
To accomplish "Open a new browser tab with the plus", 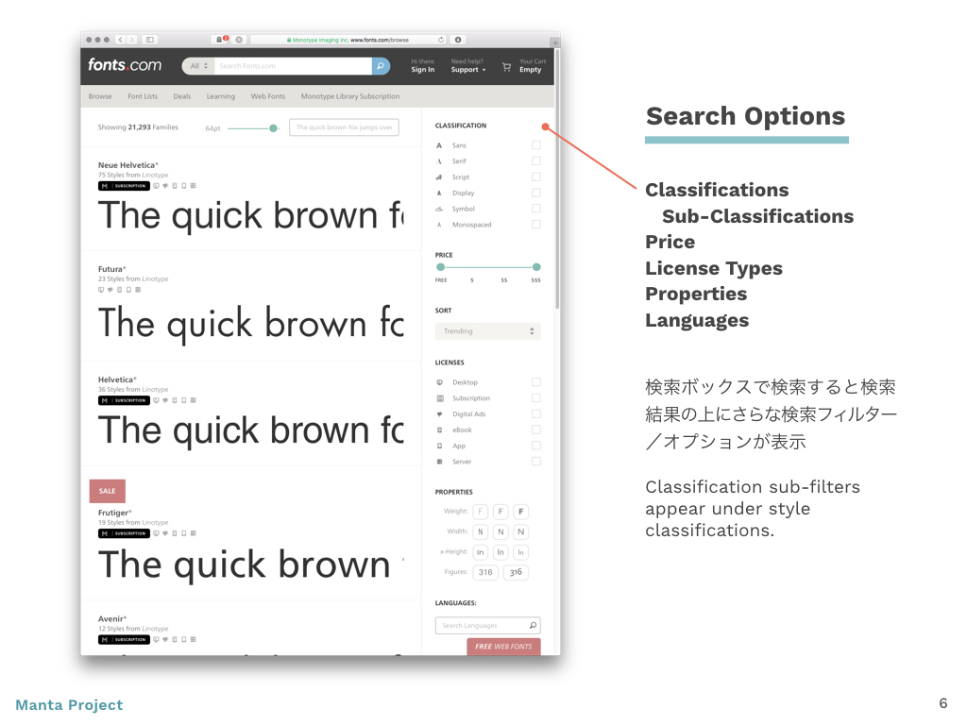I will coord(555,42).
